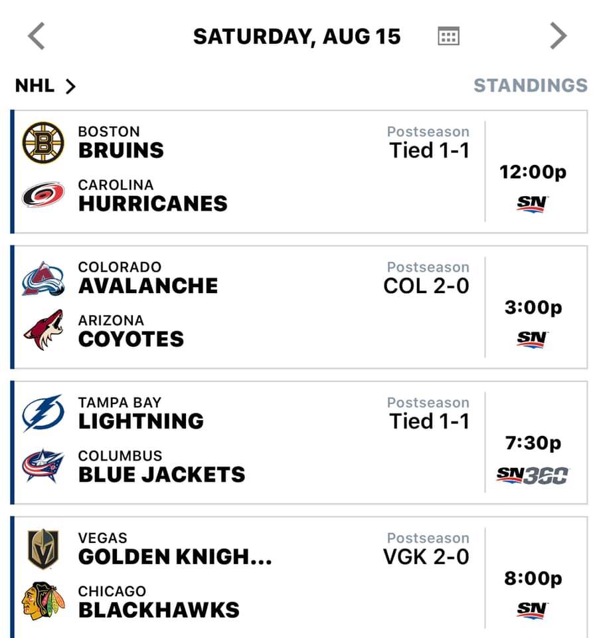
Task: Select the COL 2-0 series status
Action: coord(426,286)
